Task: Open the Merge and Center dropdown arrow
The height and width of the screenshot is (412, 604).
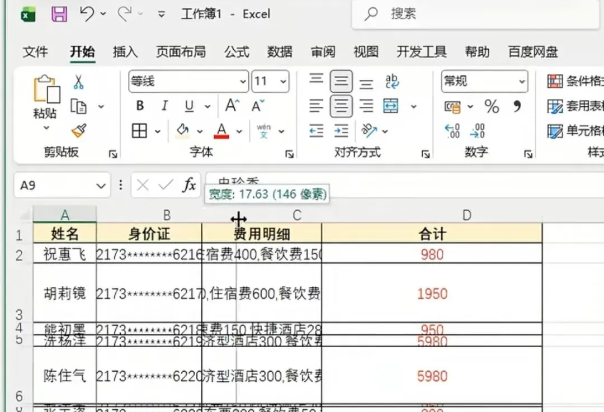Action: click(x=413, y=106)
